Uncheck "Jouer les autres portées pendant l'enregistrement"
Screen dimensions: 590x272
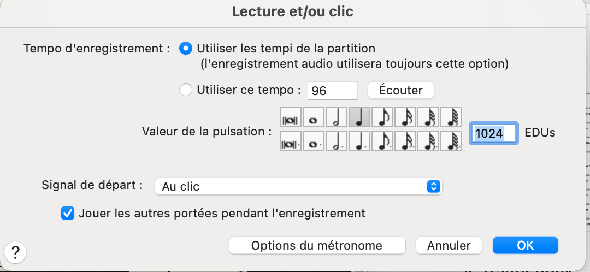[68, 213]
